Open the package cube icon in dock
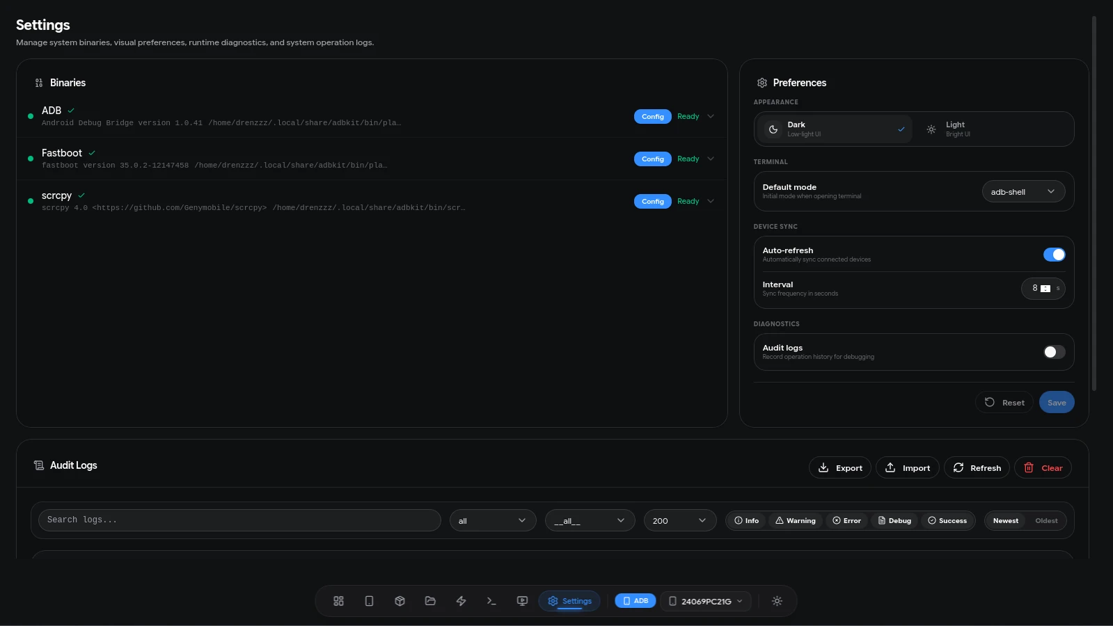 (x=400, y=601)
